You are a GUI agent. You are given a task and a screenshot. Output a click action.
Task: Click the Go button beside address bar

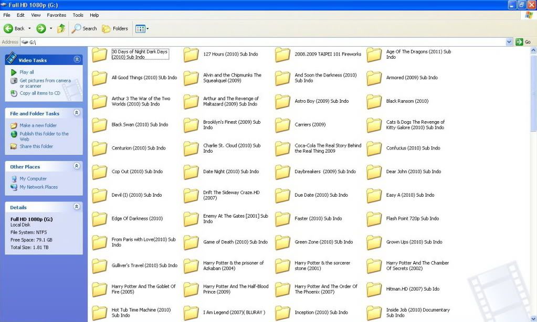[523, 42]
